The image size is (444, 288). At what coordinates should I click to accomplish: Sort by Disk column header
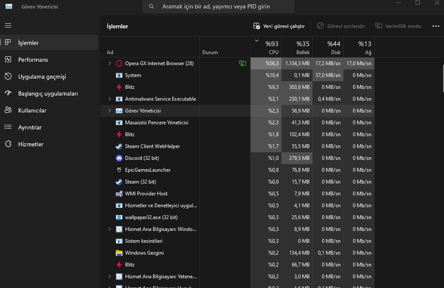pyautogui.click(x=328, y=47)
